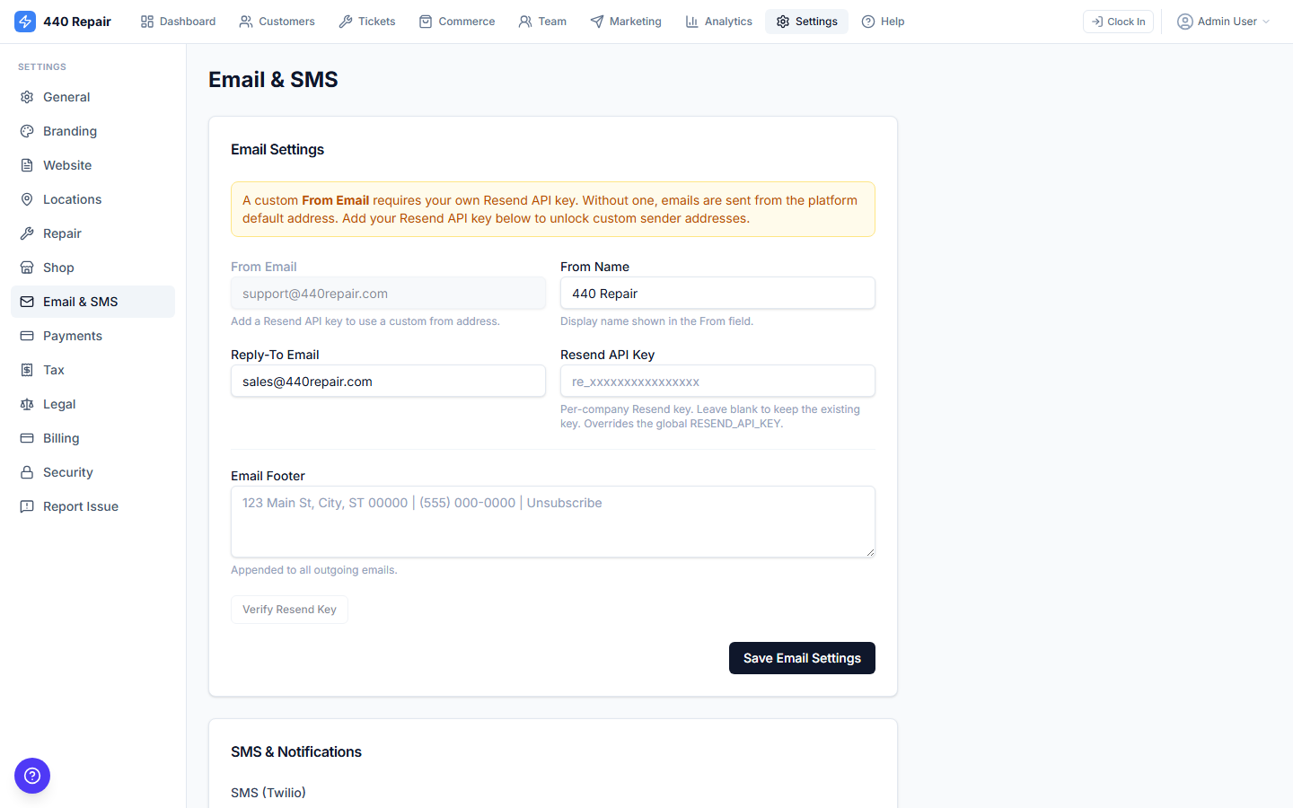Click Save Email Settings
1293x808 pixels.
click(x=802, y=658)
